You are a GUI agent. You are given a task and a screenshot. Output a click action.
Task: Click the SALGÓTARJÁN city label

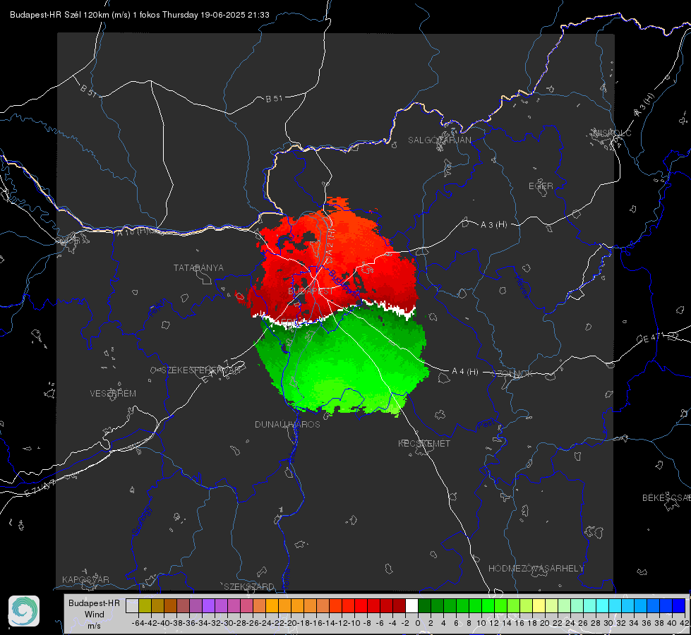click(x=439, y=140)
